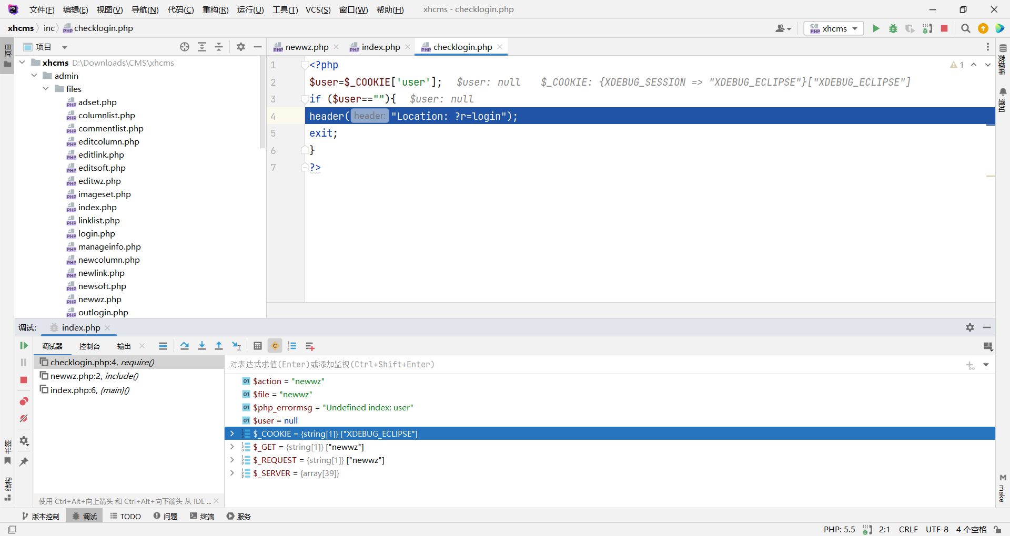1010x536 pixels.
Task: Click the add-method-to-skip-list icon
Action: (310, 346)
